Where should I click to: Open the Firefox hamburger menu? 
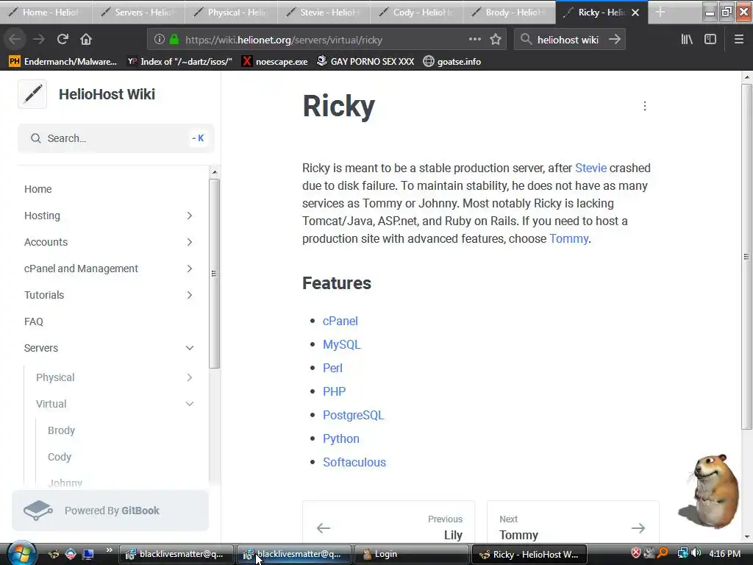tap(739, 40)
